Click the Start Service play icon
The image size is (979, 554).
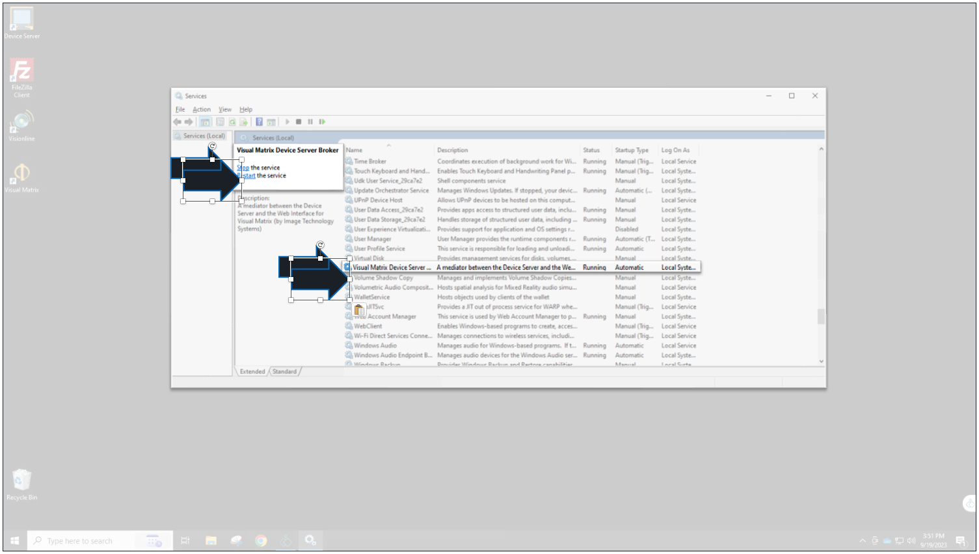pos(288,122)
